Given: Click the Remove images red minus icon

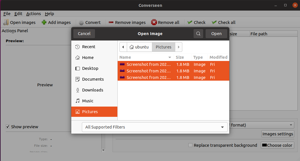Looking at the screenshot, I should tap(111, 22).
